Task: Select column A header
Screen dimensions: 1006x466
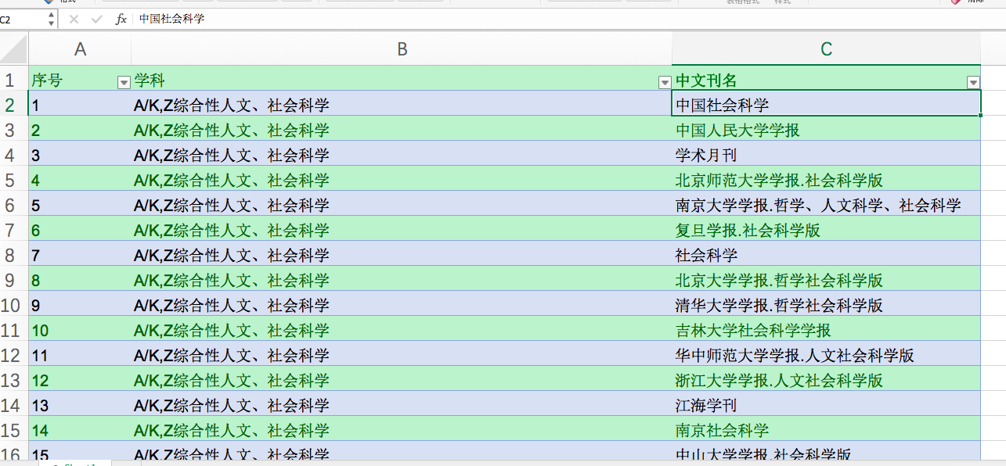Action: (80, 49)
